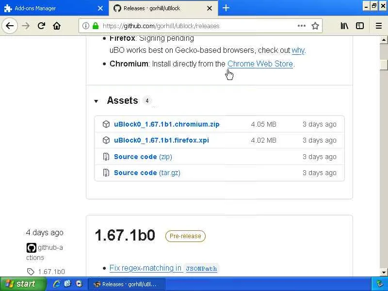The height and width of the screenshot is (291, 388).
Task: Open the github-actions author link
Action: (45, 252)
